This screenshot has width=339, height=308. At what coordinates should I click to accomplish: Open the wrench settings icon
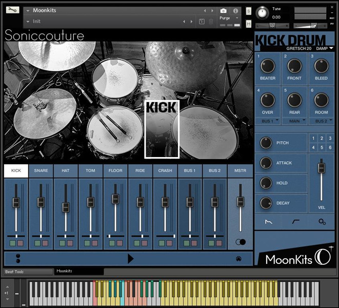(13, 10)
